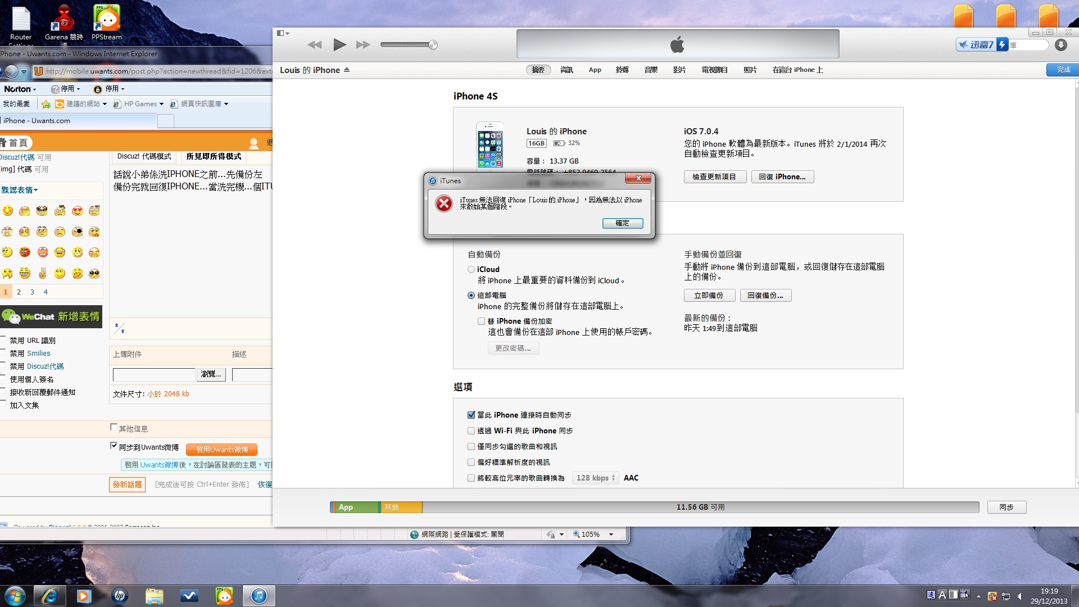Click the fast-forward next track icon

pos(364,45)
